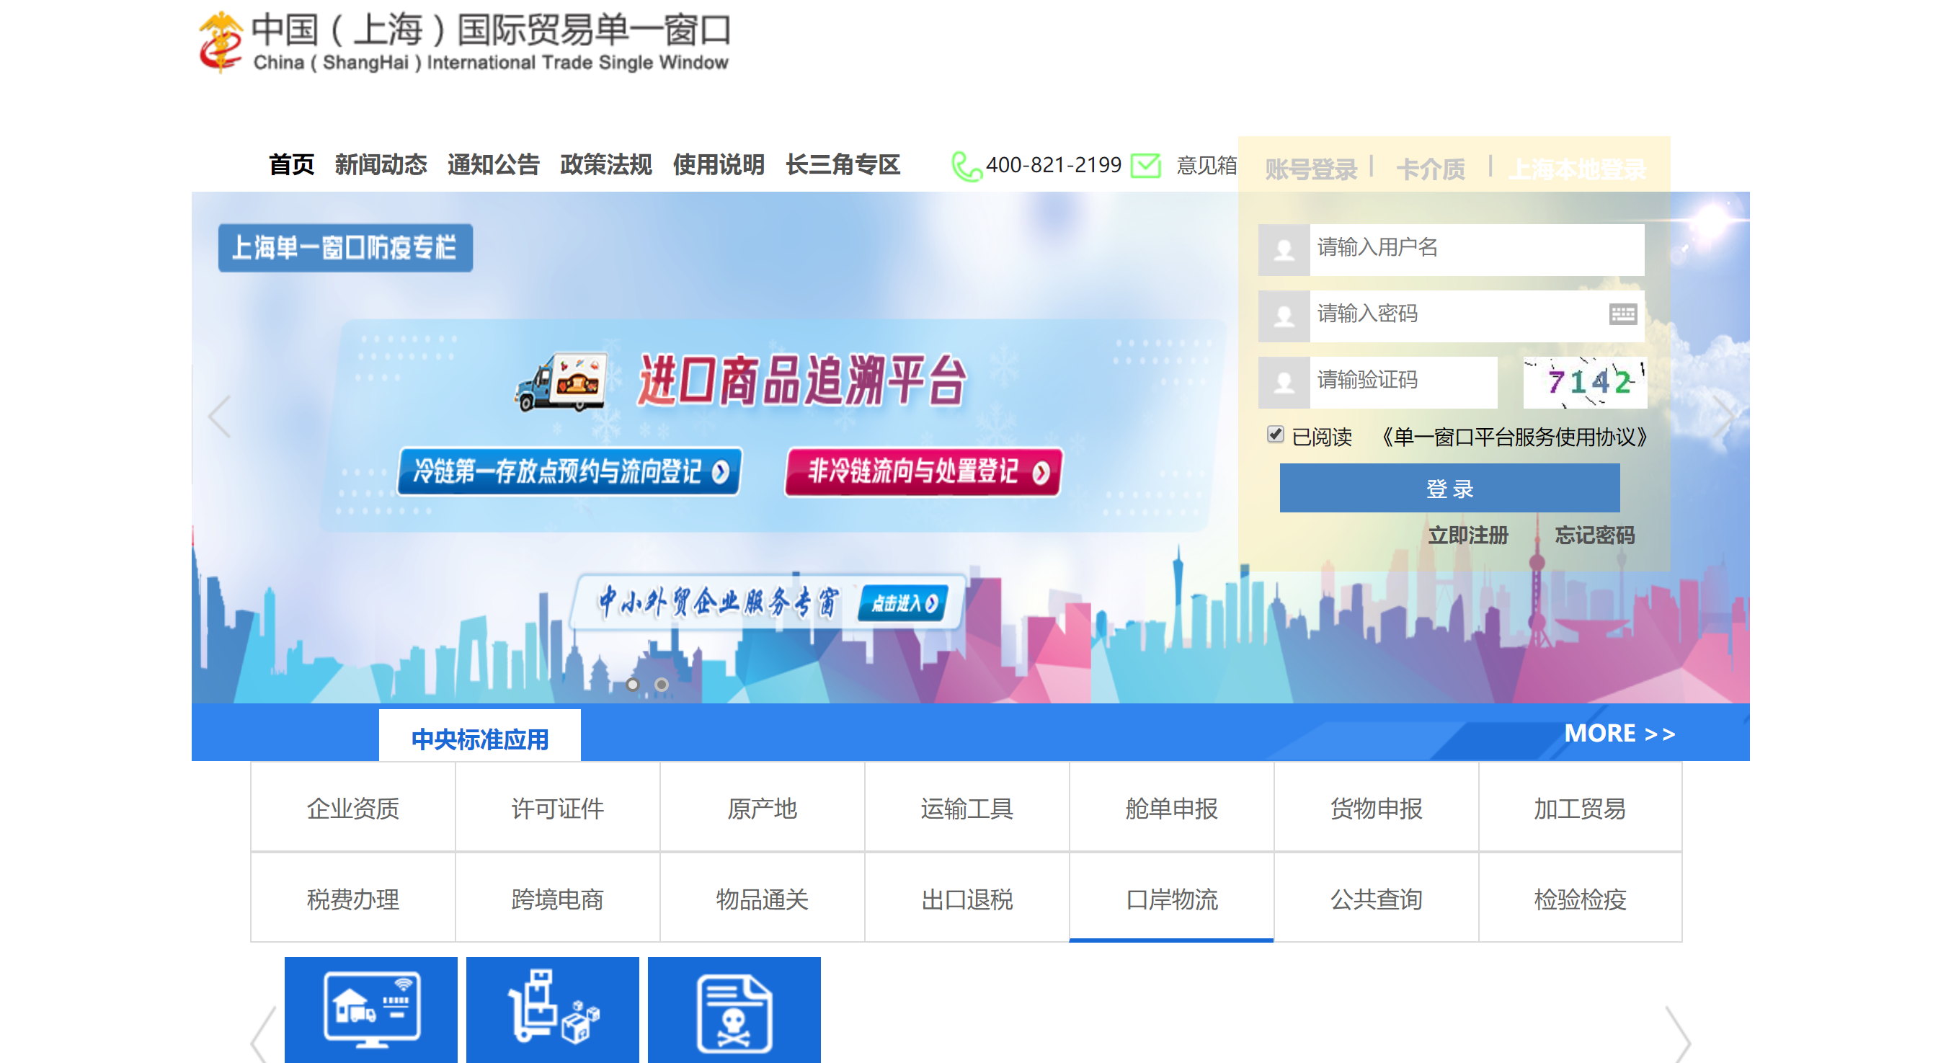Switch to 卡介质 login tab
This screenshot has width=1933, height=1063.
pos(1430,169)
